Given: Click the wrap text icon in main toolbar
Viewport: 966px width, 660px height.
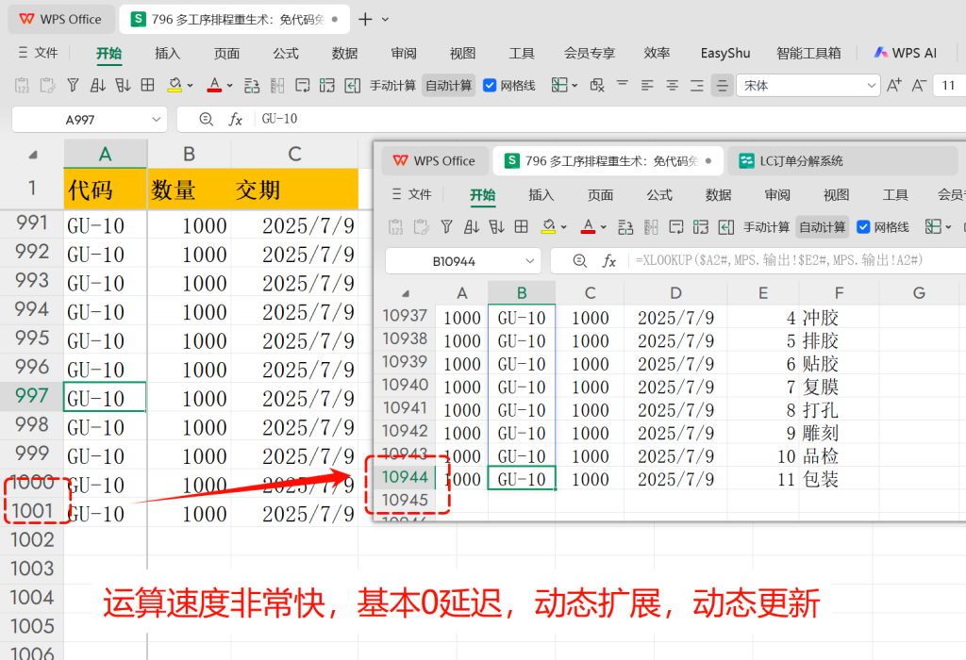Looking at the screenshot, I should point(303,85).
